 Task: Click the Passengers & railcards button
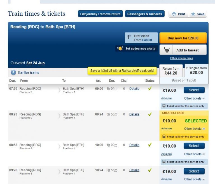(145, 14)
